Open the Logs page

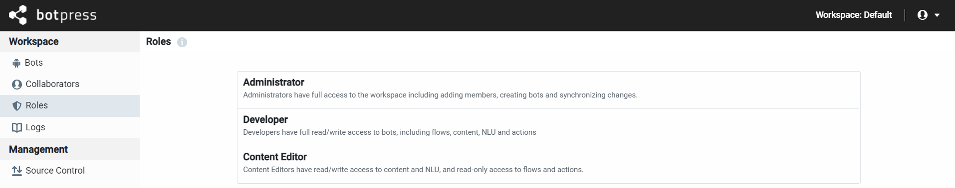point(70,127)
